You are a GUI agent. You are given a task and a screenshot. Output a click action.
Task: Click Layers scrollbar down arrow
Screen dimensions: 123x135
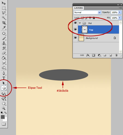click(121, 51)
